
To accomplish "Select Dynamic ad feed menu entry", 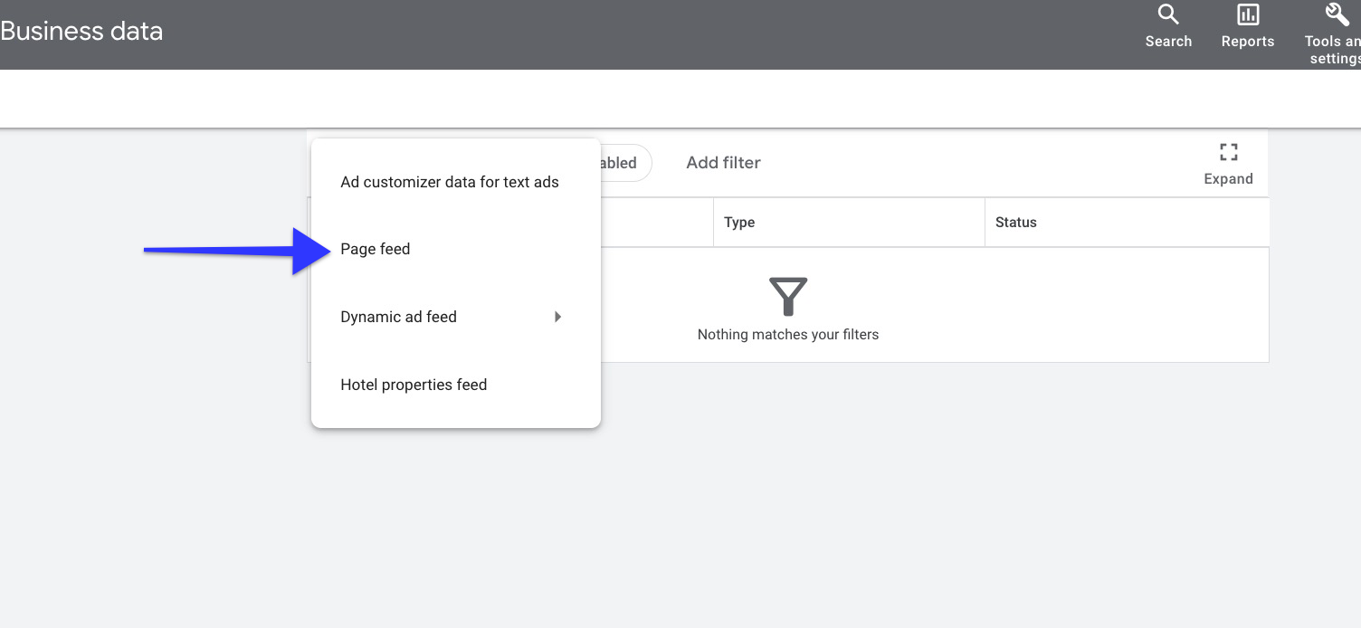I will 455,317.
